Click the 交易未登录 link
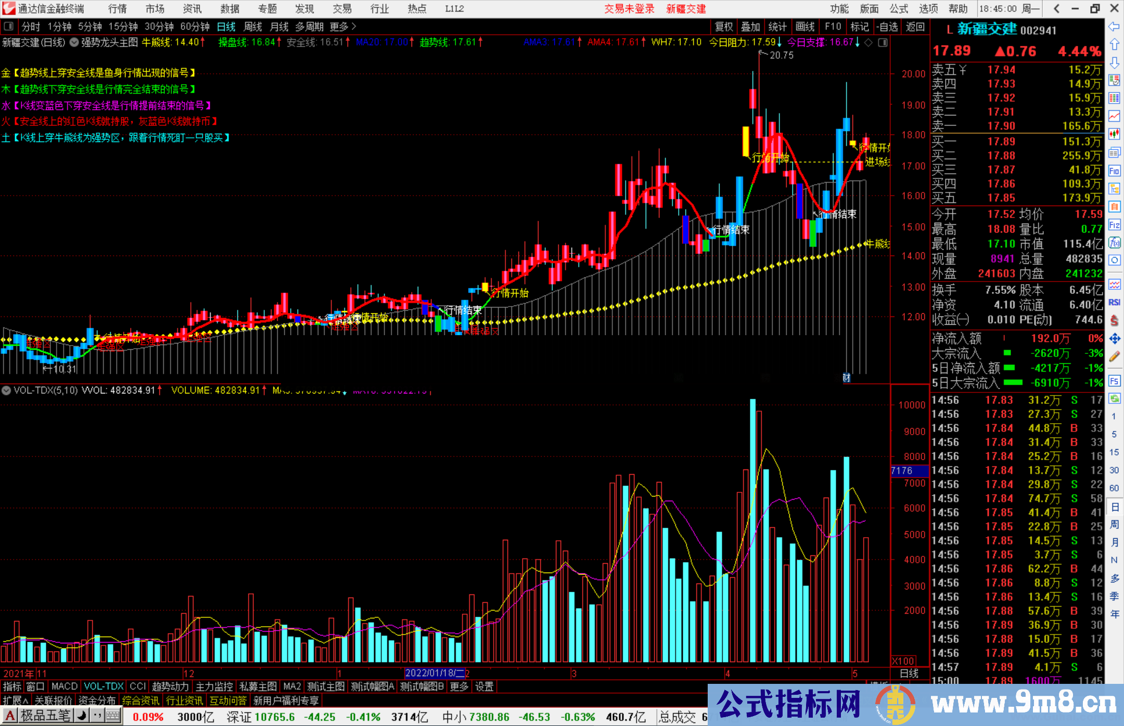1124x726 pixels. [629, 9]
